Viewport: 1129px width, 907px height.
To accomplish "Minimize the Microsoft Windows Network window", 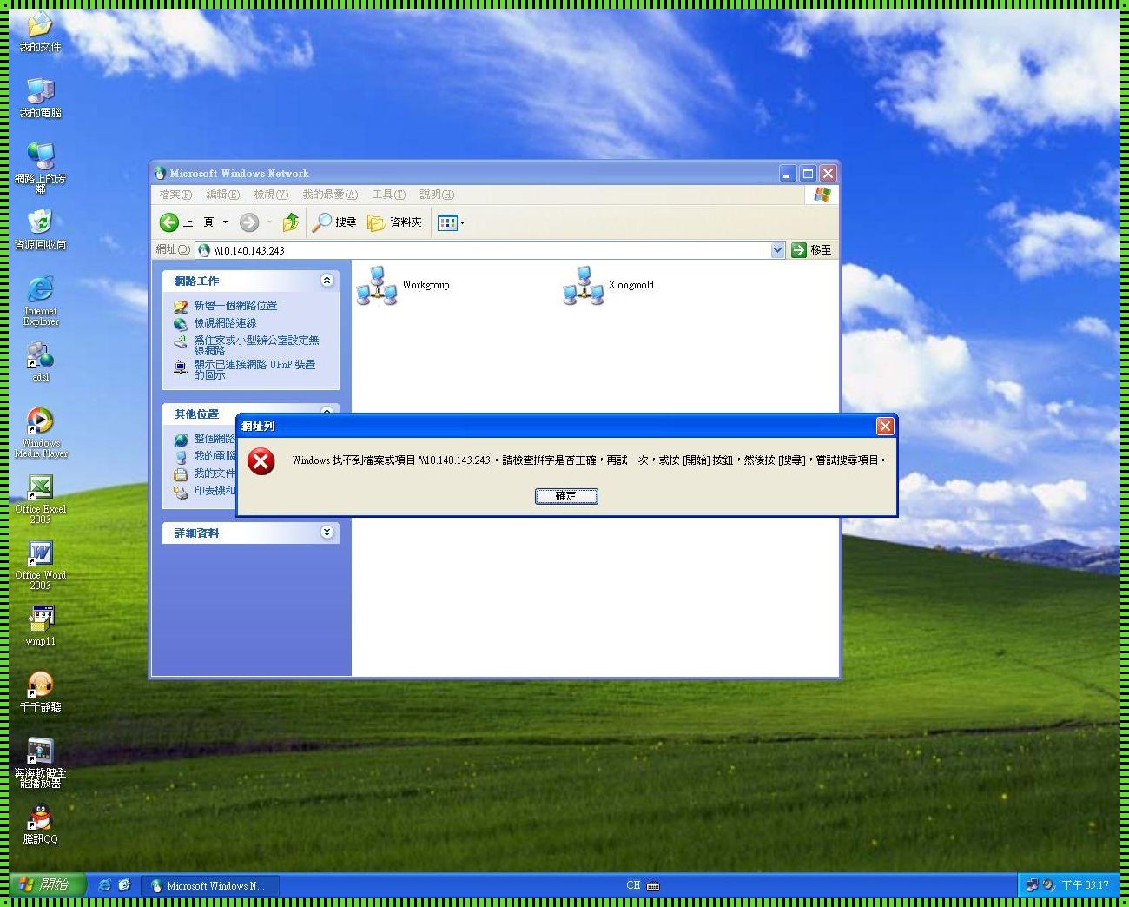I will [787, 174].
